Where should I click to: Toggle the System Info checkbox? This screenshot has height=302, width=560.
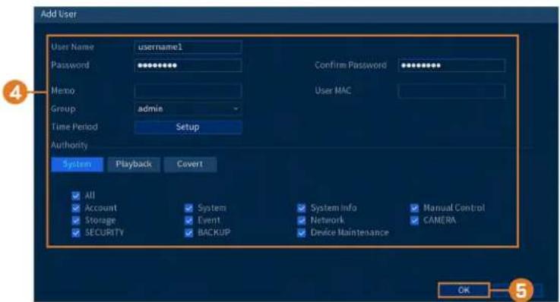pos(302,208)
